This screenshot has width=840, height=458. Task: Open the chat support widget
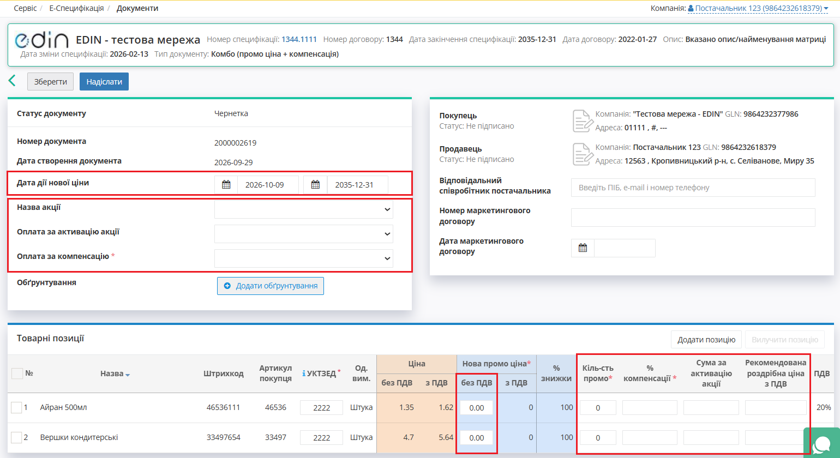coord(822,444)
